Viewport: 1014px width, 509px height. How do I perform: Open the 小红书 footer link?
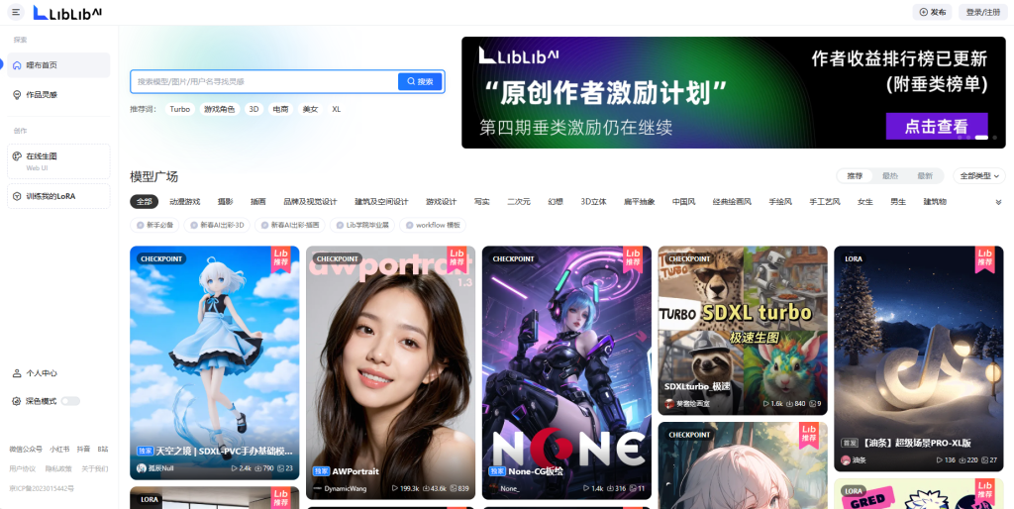coord(59,449)
